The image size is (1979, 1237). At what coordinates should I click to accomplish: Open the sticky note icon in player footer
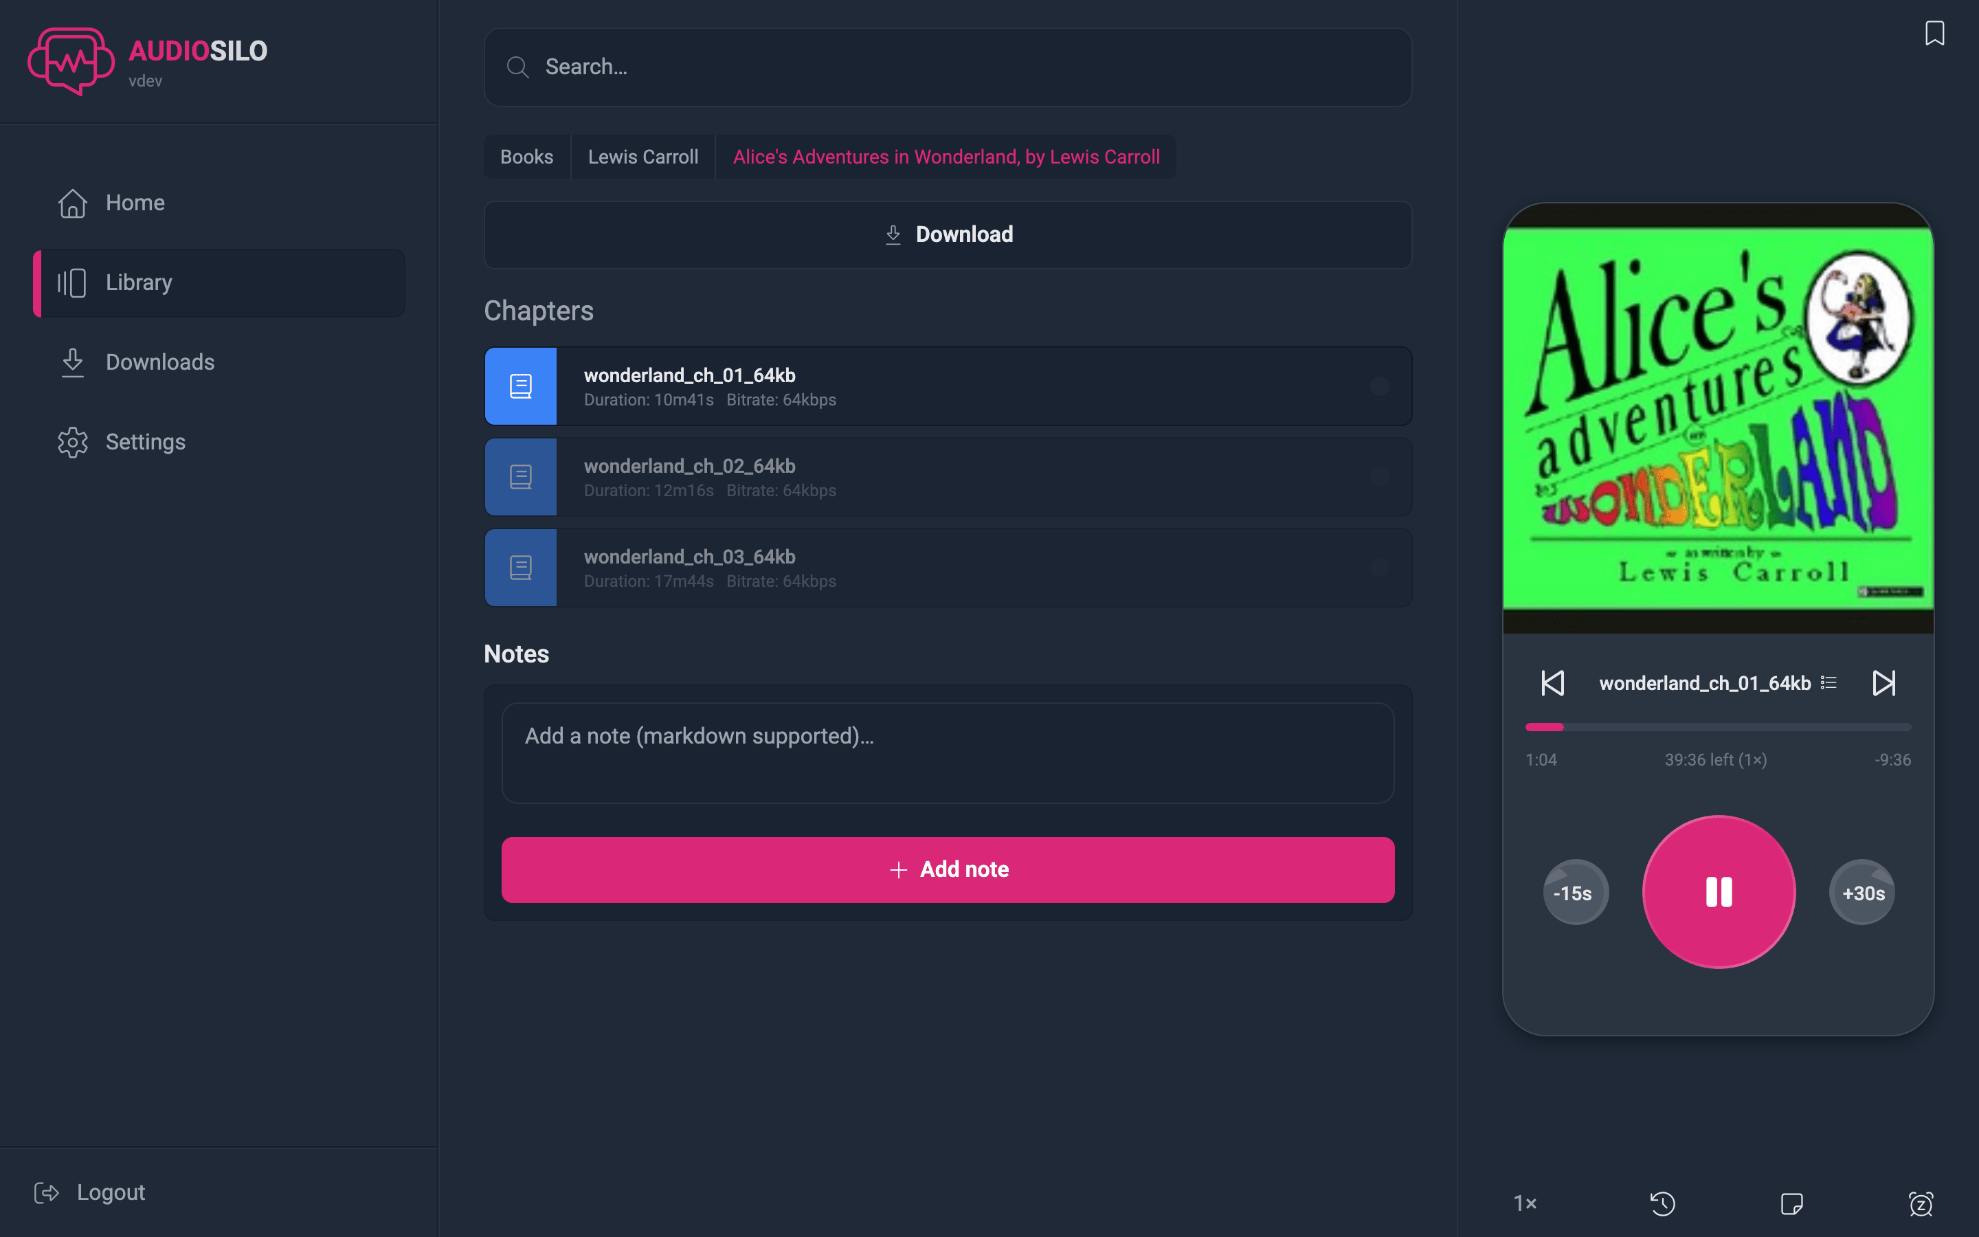coord(1791,1203)
